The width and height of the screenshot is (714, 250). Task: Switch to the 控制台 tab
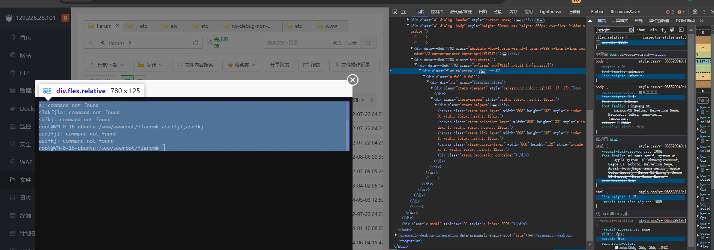(436, 12)
